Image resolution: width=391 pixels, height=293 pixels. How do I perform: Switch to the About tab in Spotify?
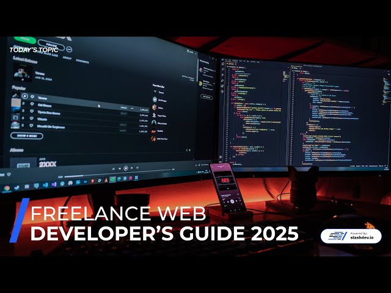click(67, 58)
